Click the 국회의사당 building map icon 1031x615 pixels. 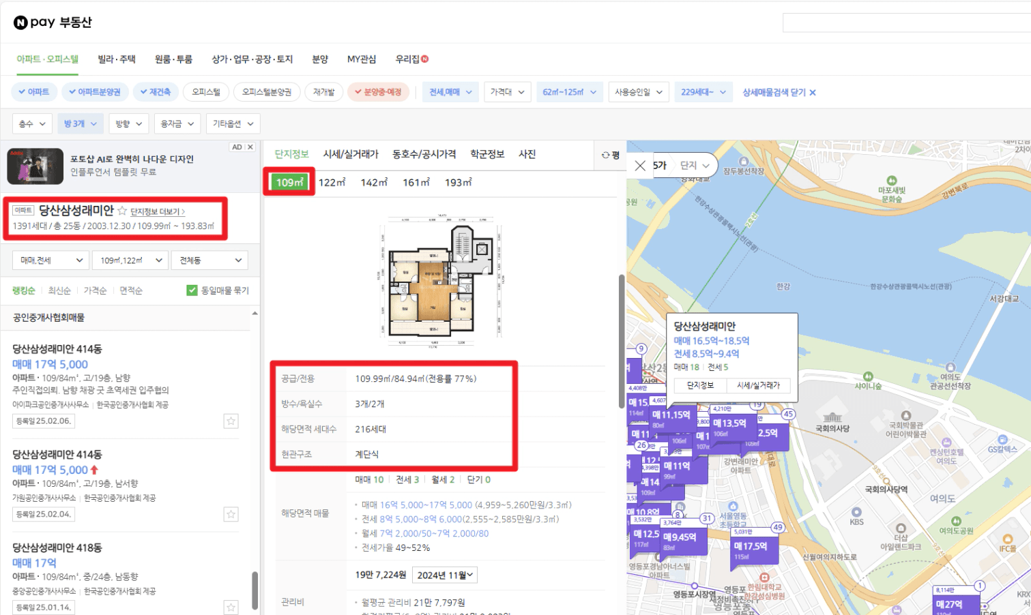click(x=832, y=417)
